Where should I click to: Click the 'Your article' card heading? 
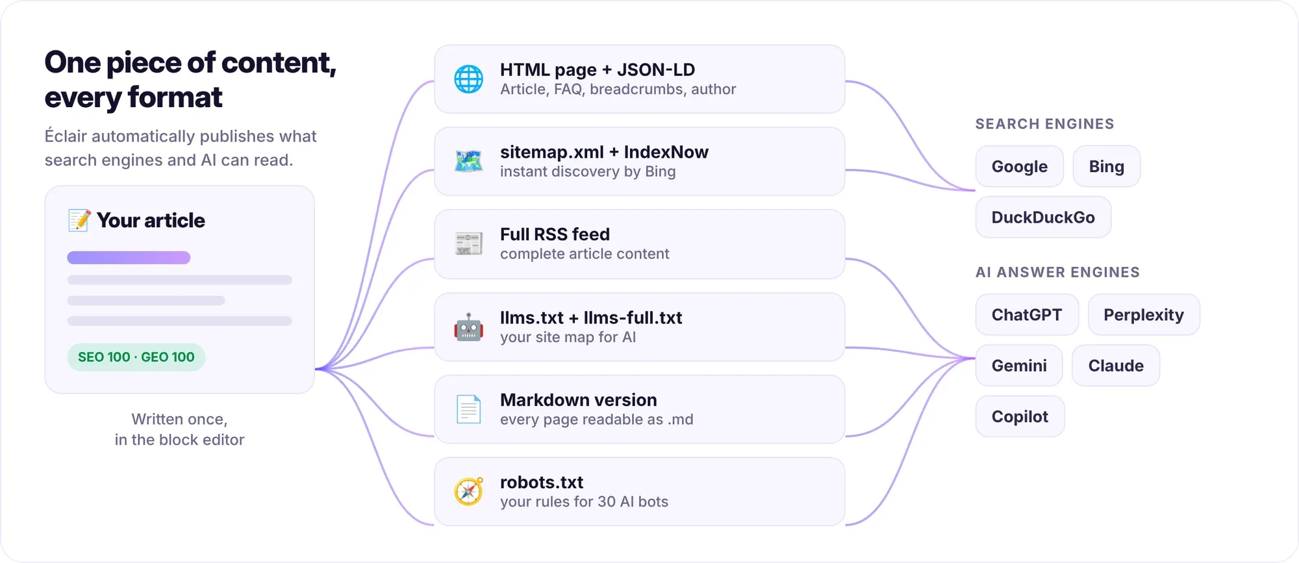(151, 220)
